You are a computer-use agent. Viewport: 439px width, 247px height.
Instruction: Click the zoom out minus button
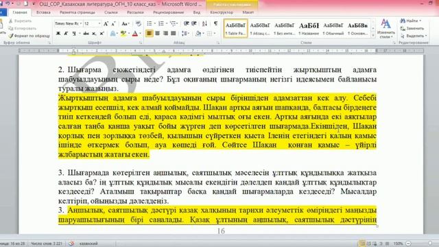coord(409,244)
